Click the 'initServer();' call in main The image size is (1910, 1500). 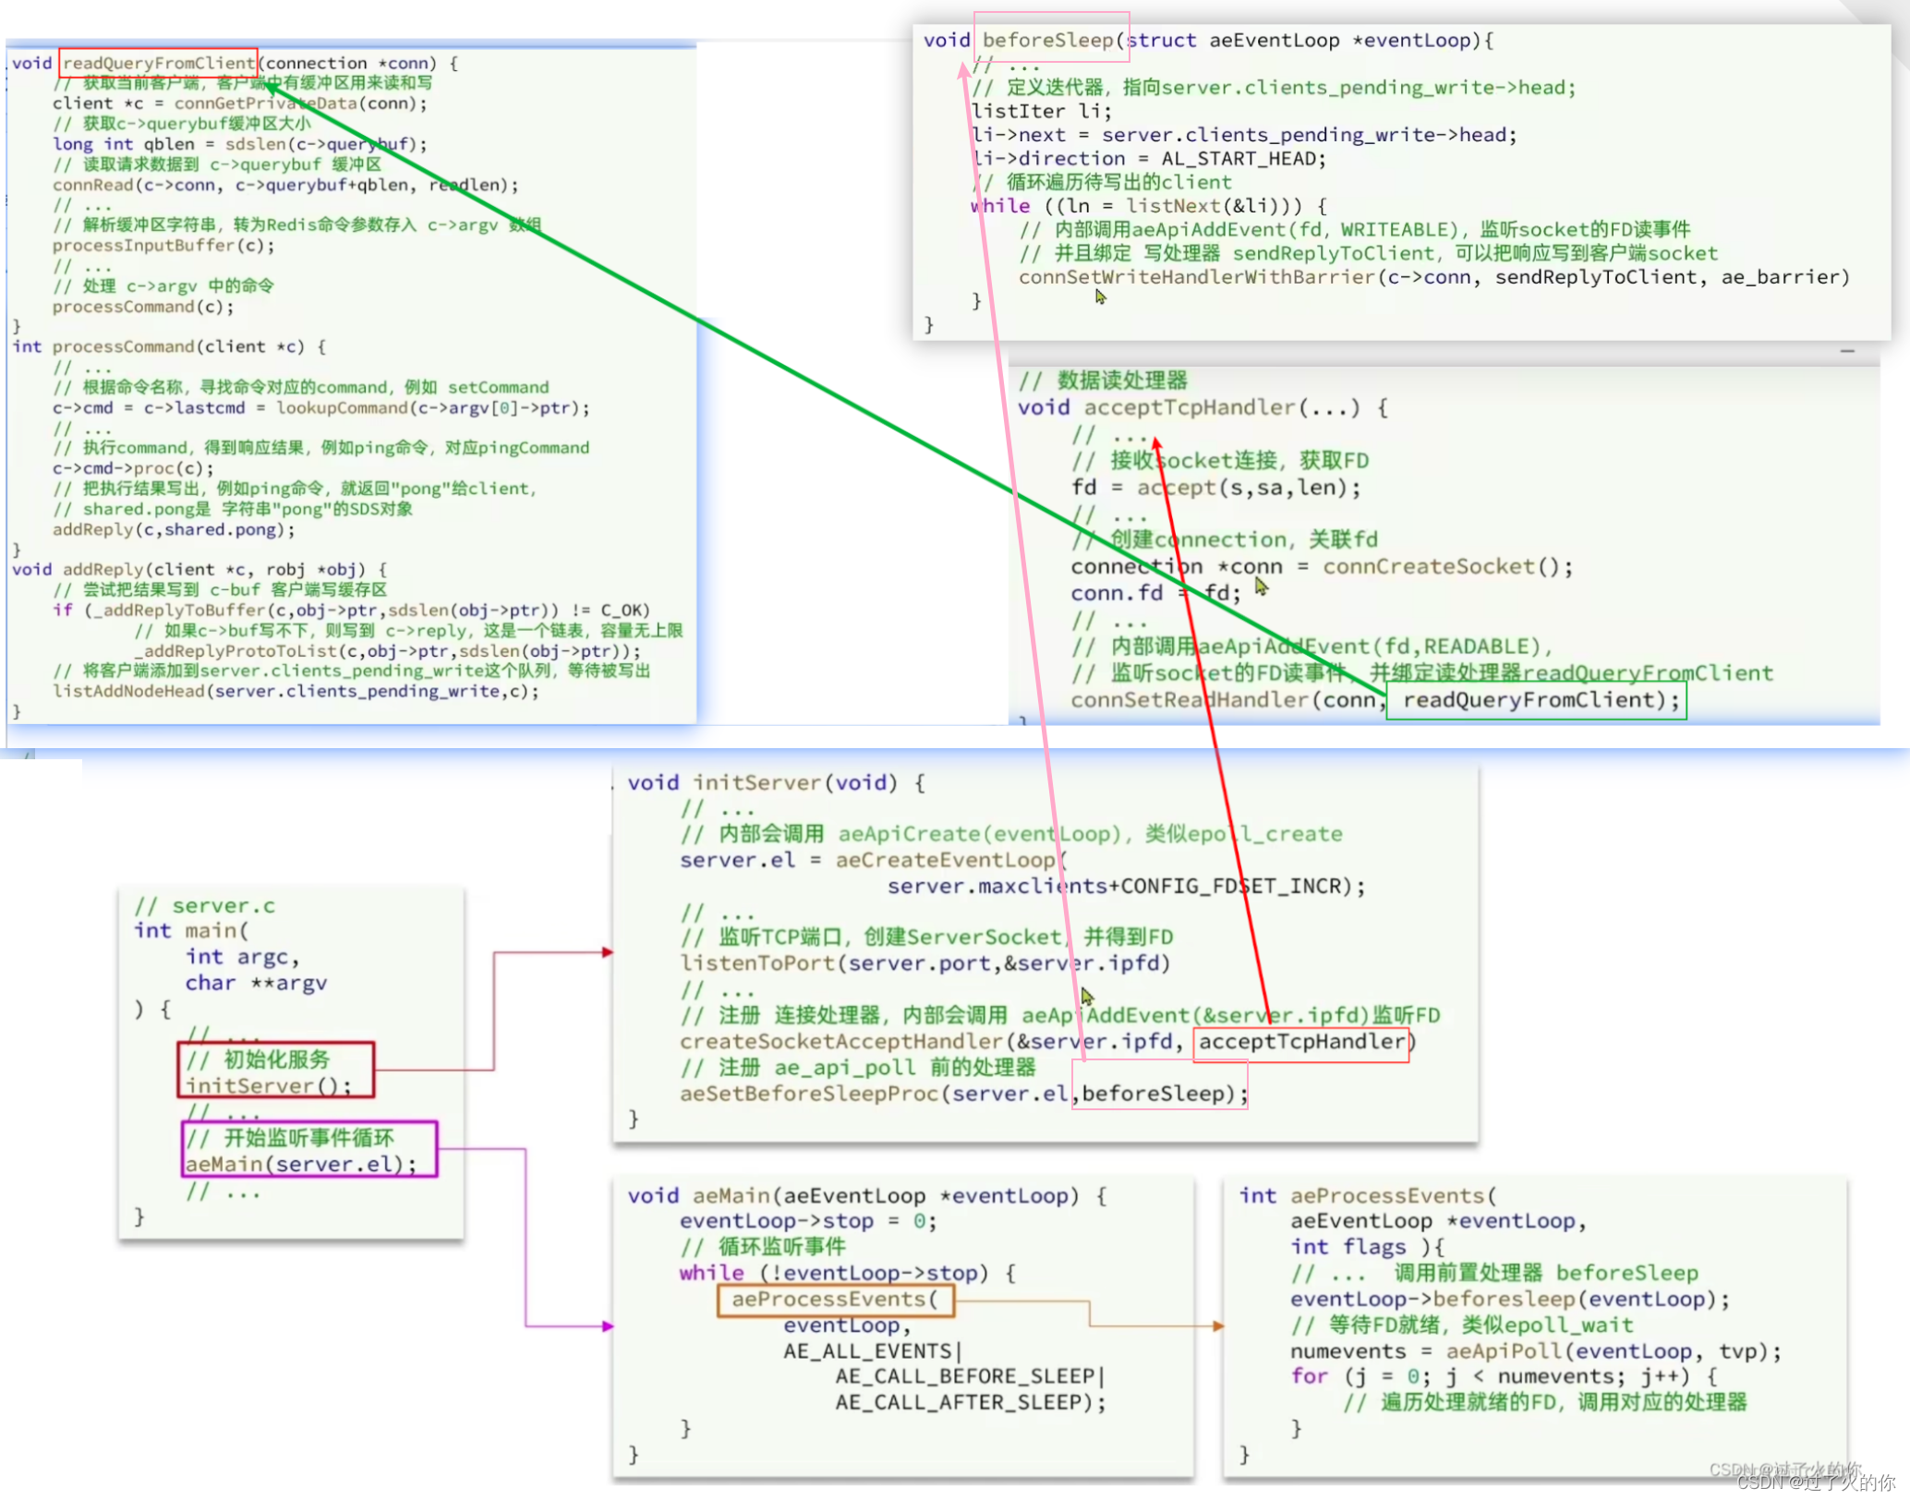tap(269, 1085)
